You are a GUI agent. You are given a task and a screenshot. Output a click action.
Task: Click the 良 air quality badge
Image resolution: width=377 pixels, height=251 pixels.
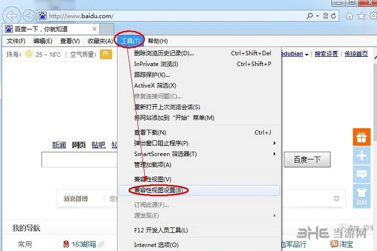coord(106,54)
